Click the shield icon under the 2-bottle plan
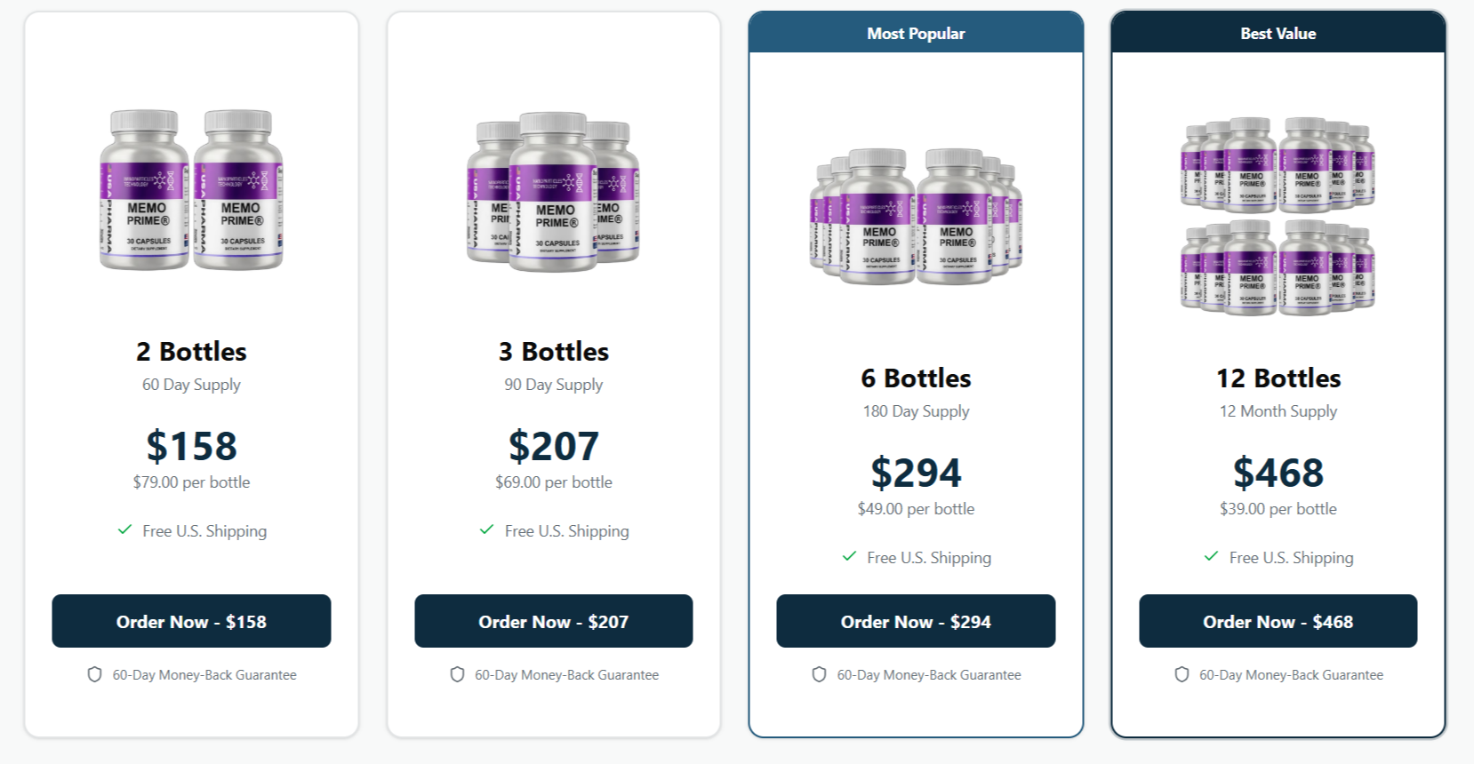The image size is (1474, 764). [x=94, y=674]
